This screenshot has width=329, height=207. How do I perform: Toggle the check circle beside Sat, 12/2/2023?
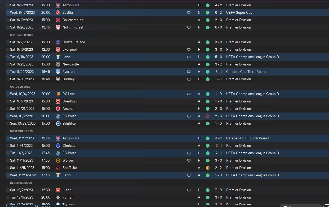tap(8, 190)
